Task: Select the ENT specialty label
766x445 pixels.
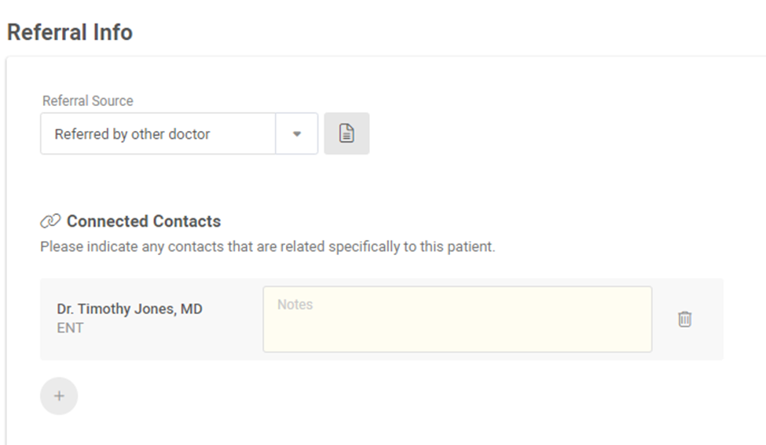Action: coord(70,328)
